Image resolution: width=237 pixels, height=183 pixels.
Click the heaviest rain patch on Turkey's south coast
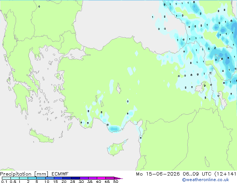click(114, 129)
